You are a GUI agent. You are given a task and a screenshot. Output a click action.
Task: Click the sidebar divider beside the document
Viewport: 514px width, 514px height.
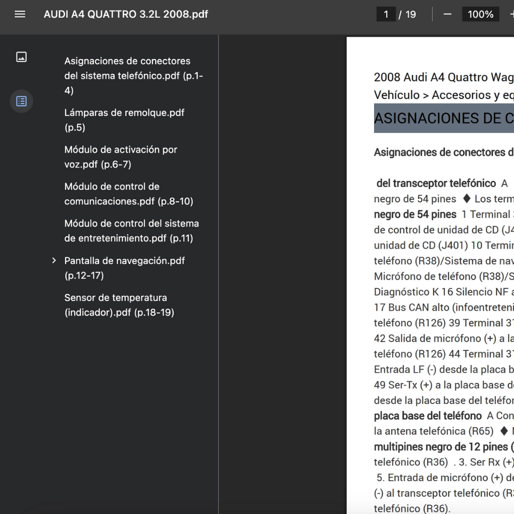coord(218,274)
